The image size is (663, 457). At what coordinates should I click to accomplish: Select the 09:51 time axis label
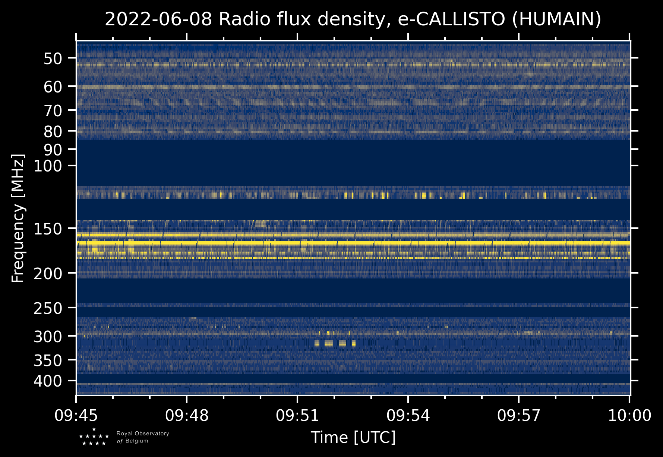pos(297,415)
